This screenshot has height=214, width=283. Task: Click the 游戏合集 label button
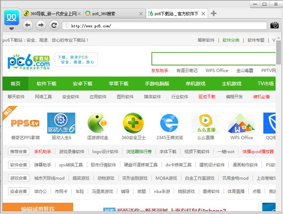(18, 178)
